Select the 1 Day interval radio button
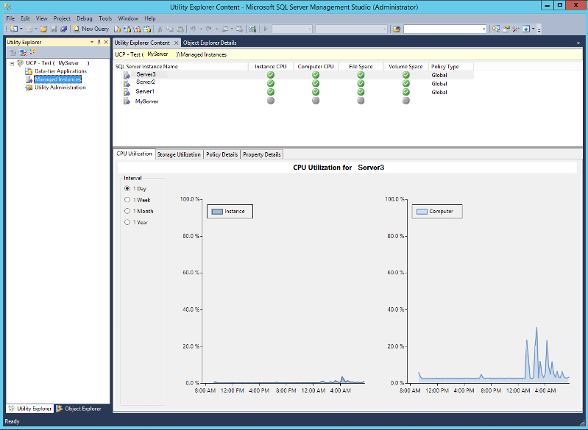This screenshot has width=588, height=430. [127, 188]
